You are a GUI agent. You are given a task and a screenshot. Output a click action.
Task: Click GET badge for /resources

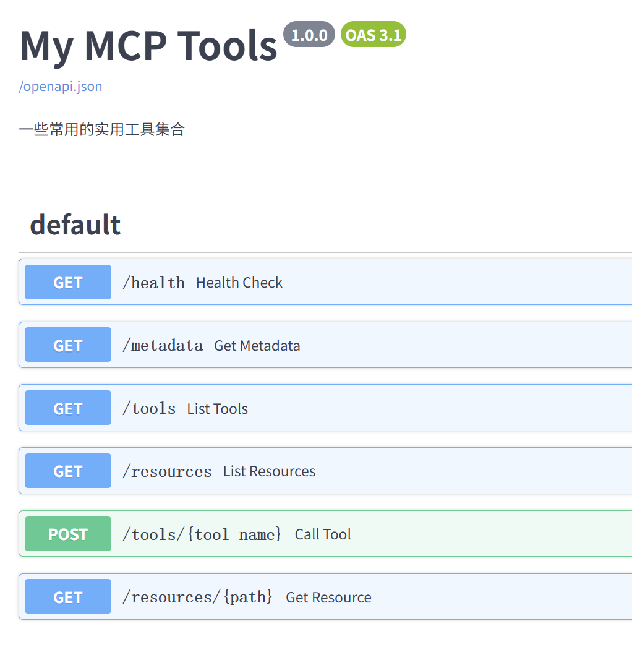click(68, 471)
